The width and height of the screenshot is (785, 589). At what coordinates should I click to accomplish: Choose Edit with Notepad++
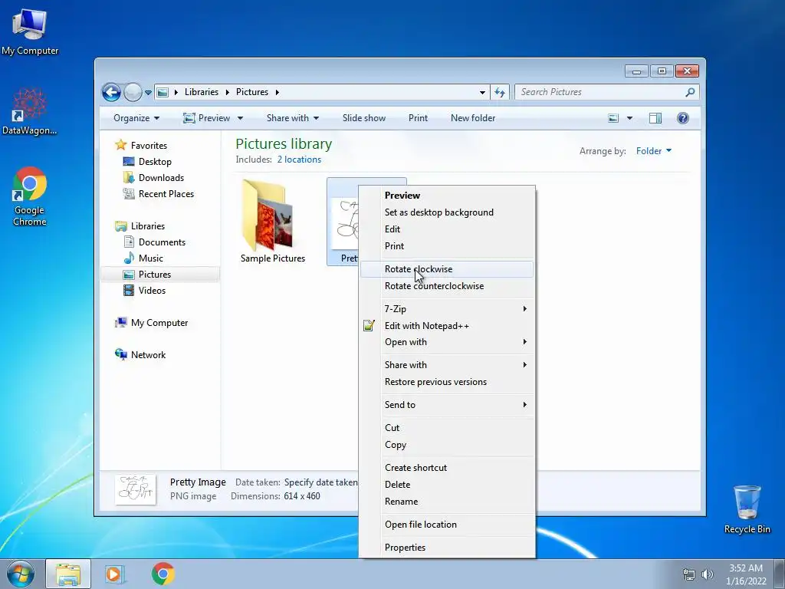pos(447,326)
